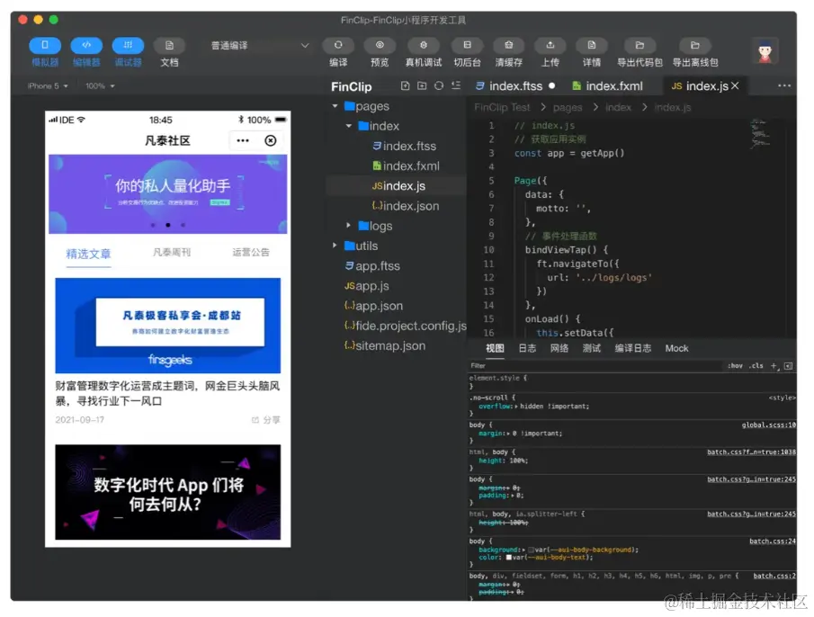
Task: Open app.json in the file tree
Action: 373,306
